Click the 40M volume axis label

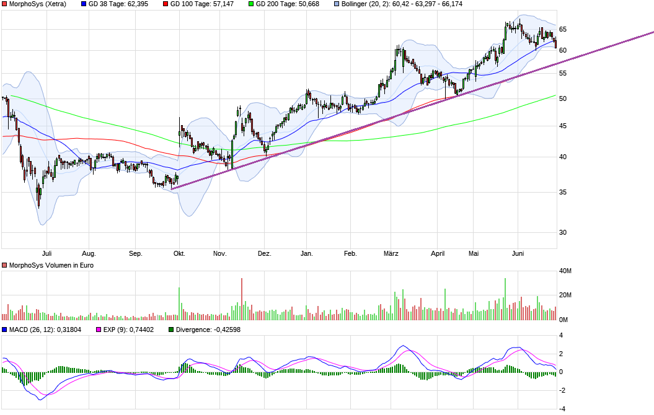coord(565,271)
